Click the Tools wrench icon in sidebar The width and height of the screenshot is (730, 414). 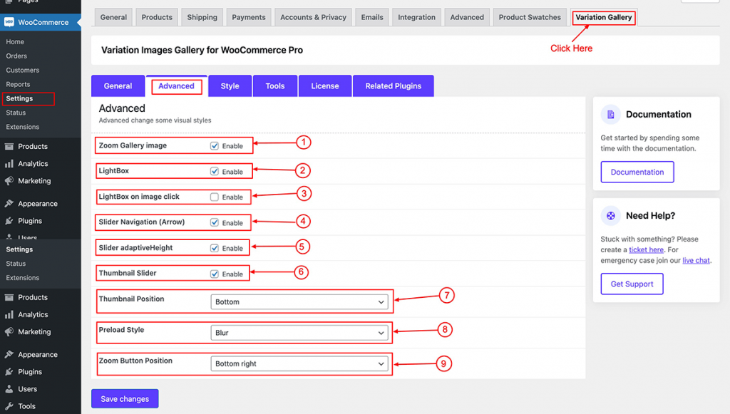click(9, 406)
